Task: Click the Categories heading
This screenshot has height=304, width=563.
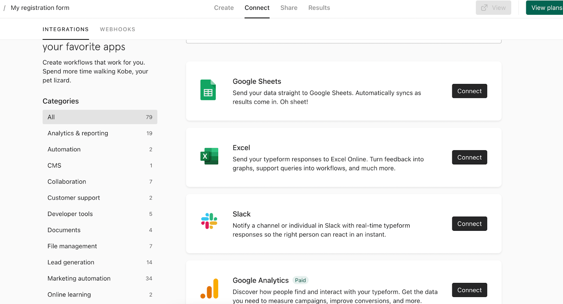Action: point(61,101)
